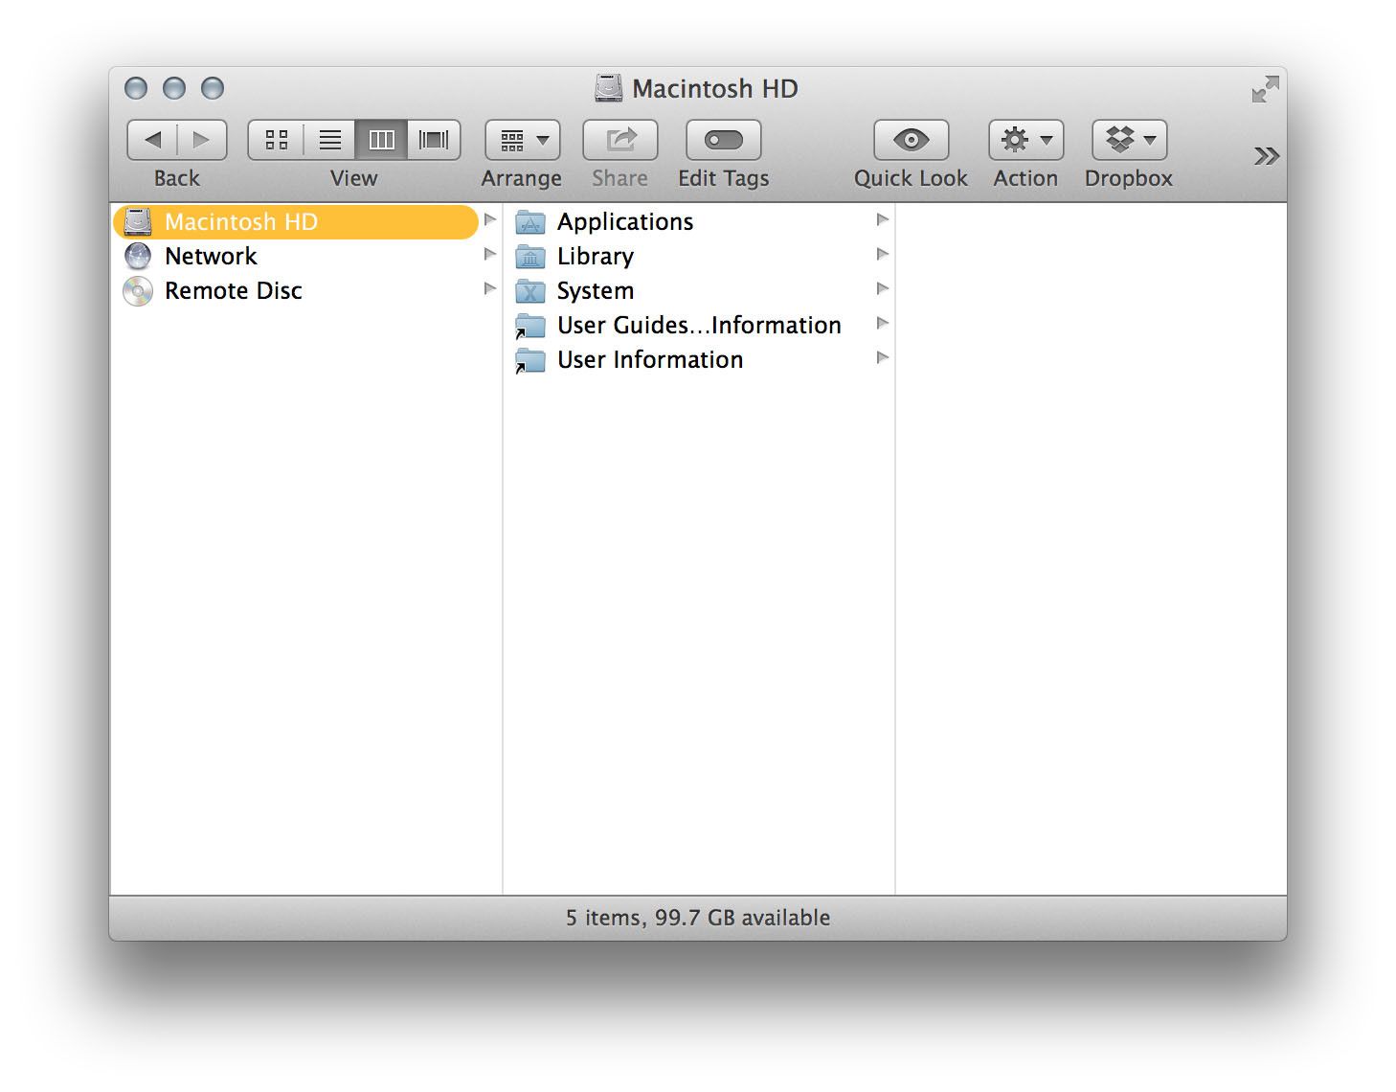
Task: Click the Edit Tags button
Action: (x=723, y=140)
